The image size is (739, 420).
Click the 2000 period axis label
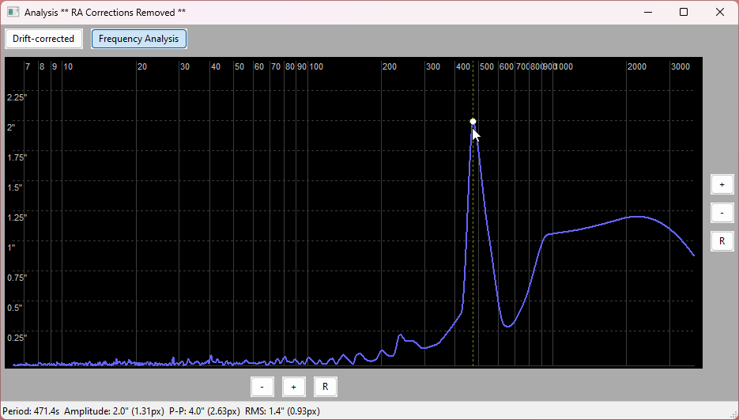(637, 66)
